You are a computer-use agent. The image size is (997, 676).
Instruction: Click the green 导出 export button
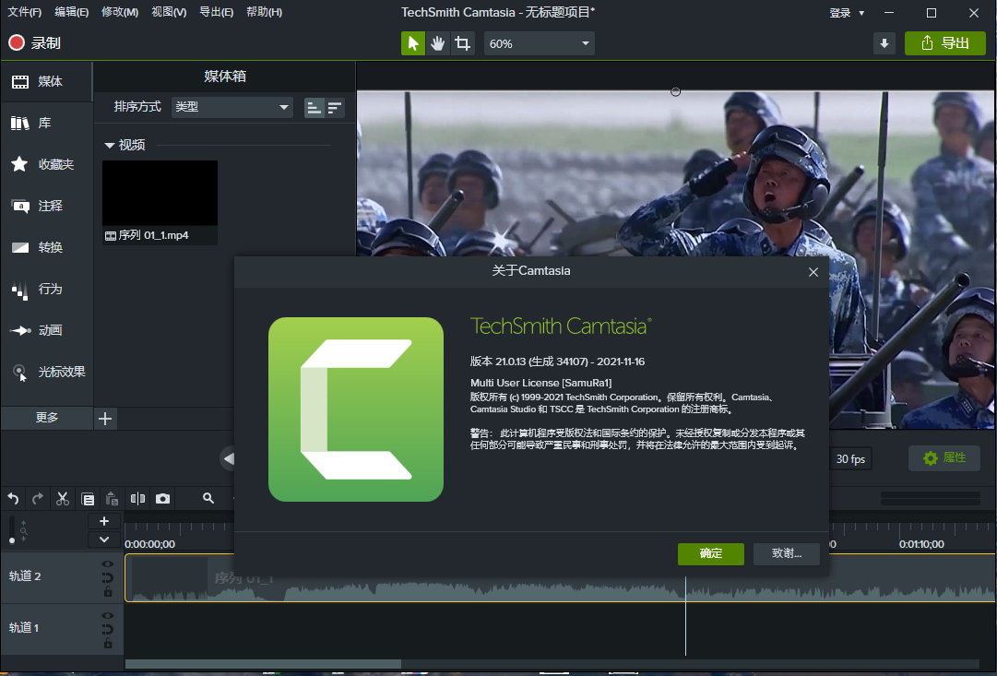944,43
